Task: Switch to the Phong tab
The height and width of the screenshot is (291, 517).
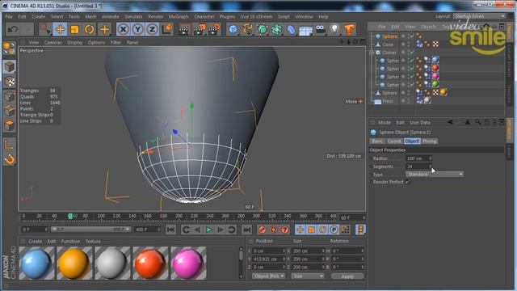Action: 429,141
